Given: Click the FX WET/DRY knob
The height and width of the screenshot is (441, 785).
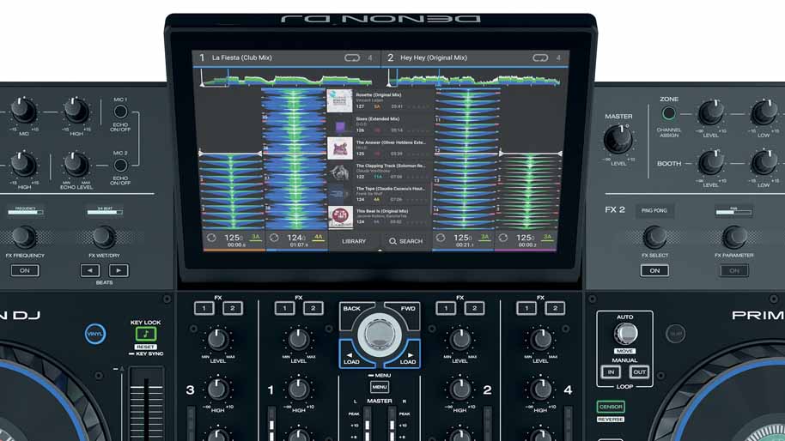Looking at the screenshot, I should 104,237.
